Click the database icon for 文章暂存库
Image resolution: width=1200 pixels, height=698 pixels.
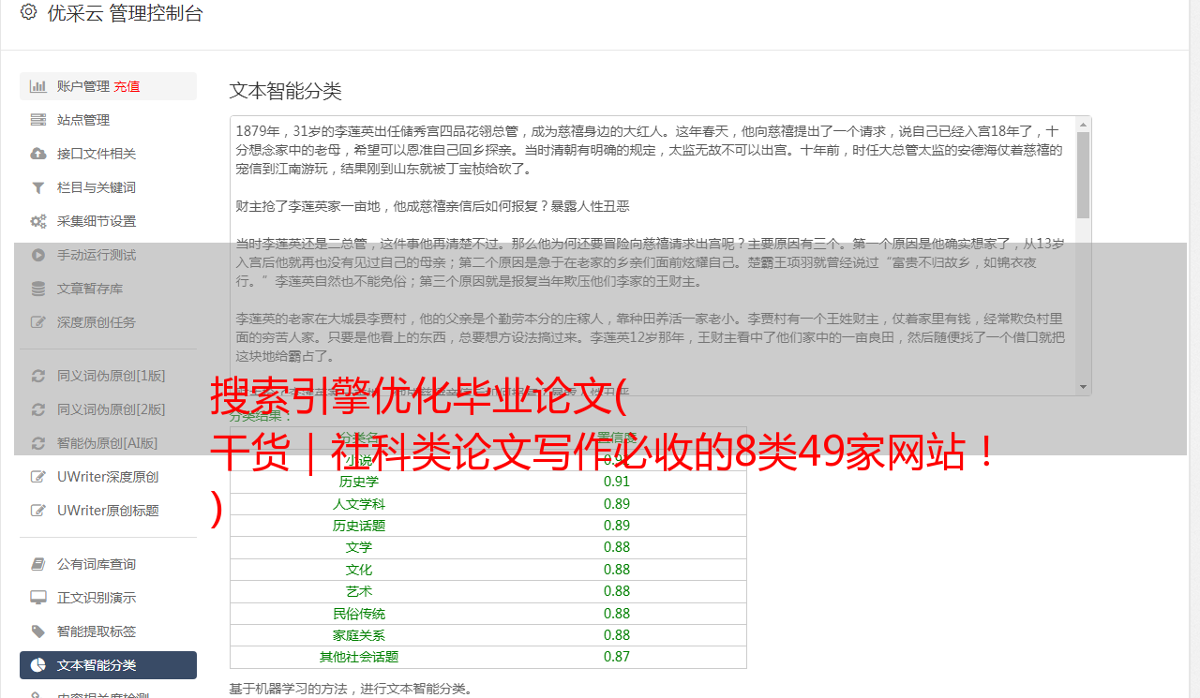[x=38, y=289]
